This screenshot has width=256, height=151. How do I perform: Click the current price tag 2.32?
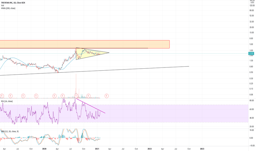[251, 54]
